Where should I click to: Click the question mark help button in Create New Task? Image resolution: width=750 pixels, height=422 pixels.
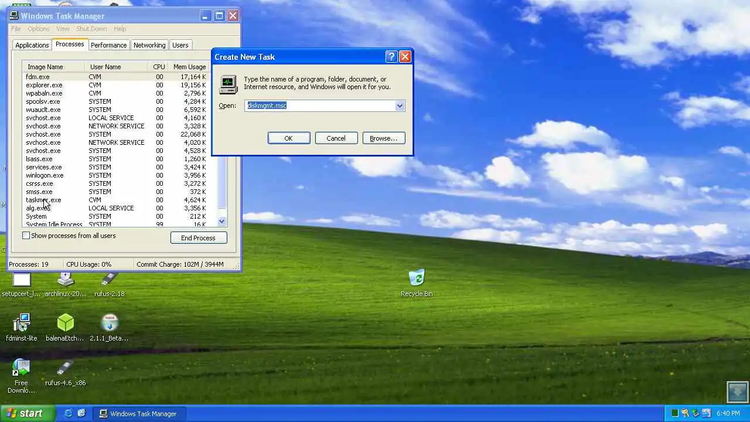(x=391, y=57)
